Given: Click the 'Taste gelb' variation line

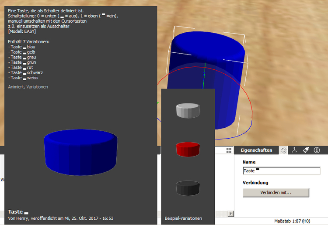Looking at the screenshot, I should (22, 52).
